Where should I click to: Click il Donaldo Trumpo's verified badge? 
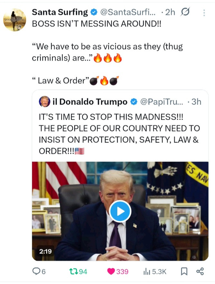coord(134,102)
